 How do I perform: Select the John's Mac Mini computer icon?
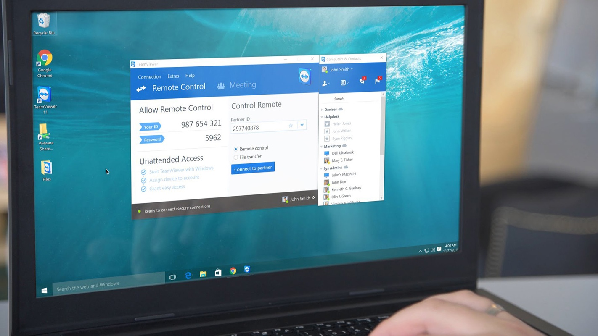point(326,175)
